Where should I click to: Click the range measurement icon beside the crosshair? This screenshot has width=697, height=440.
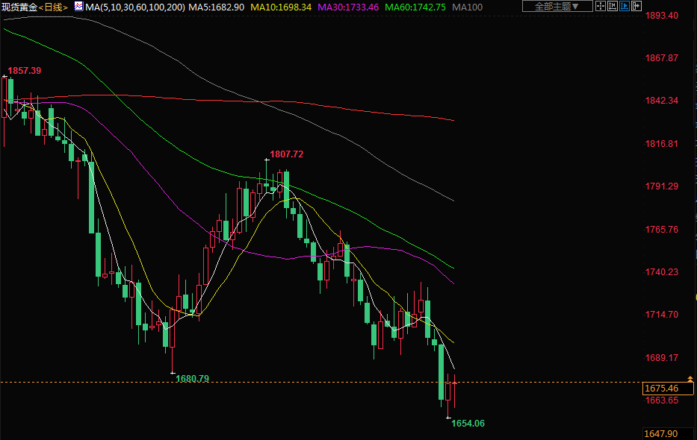612,6
